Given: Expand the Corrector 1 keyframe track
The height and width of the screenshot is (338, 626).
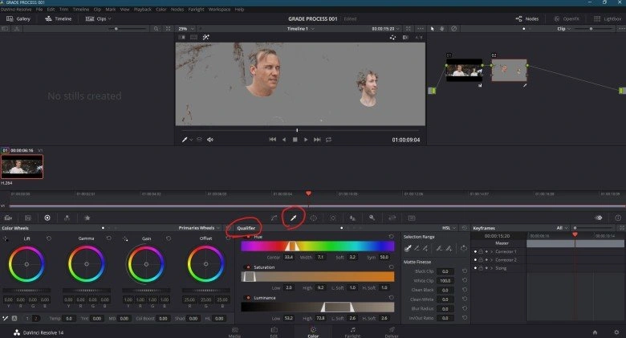Looking at the screenshot, I should tap(491, 252).
